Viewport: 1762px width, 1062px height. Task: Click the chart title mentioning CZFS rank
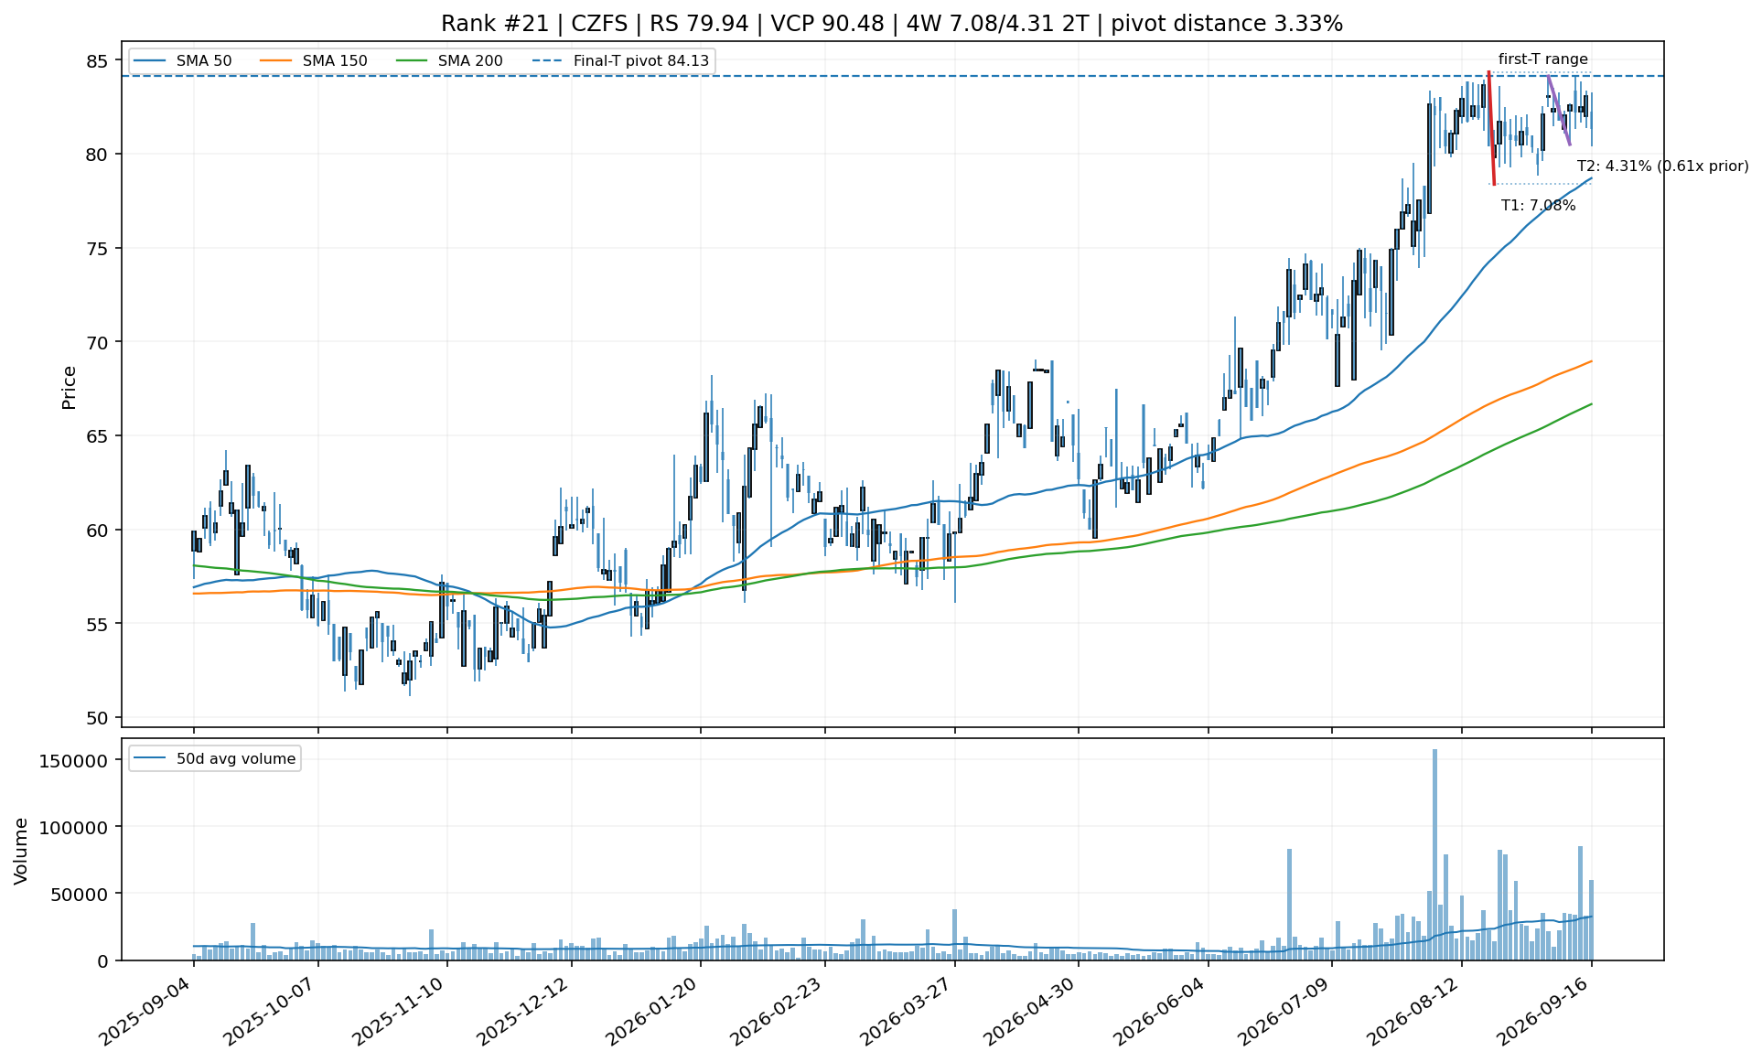pyautogui.click(x=892, y=24)
